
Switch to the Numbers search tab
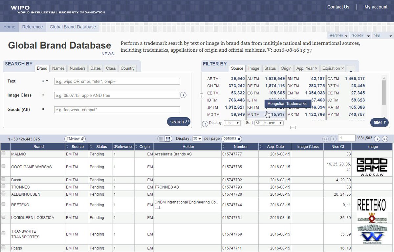click(x=77, y=68)
